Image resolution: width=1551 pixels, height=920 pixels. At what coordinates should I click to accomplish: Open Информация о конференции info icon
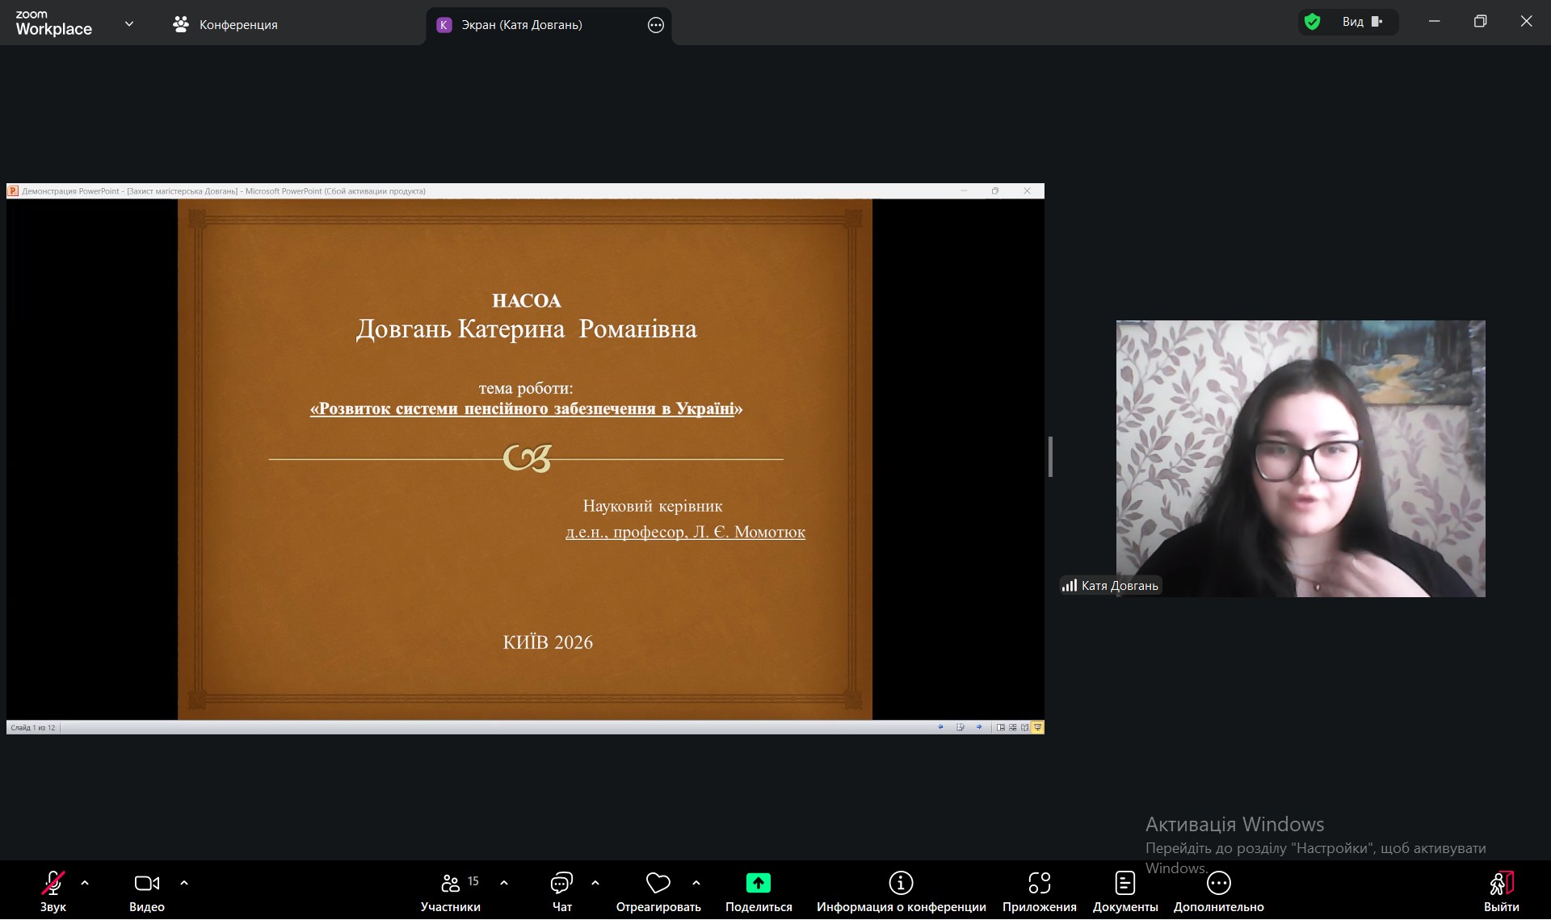click(x=901, y=884)
